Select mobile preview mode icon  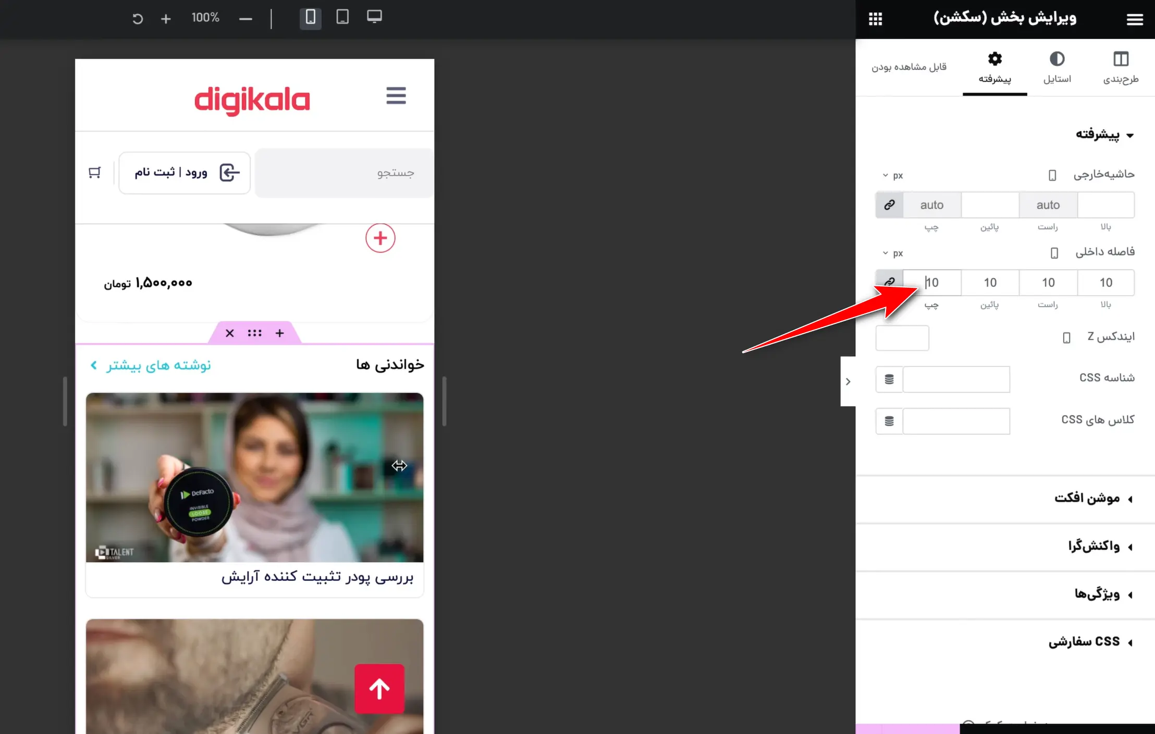click(x=310, y=18)
